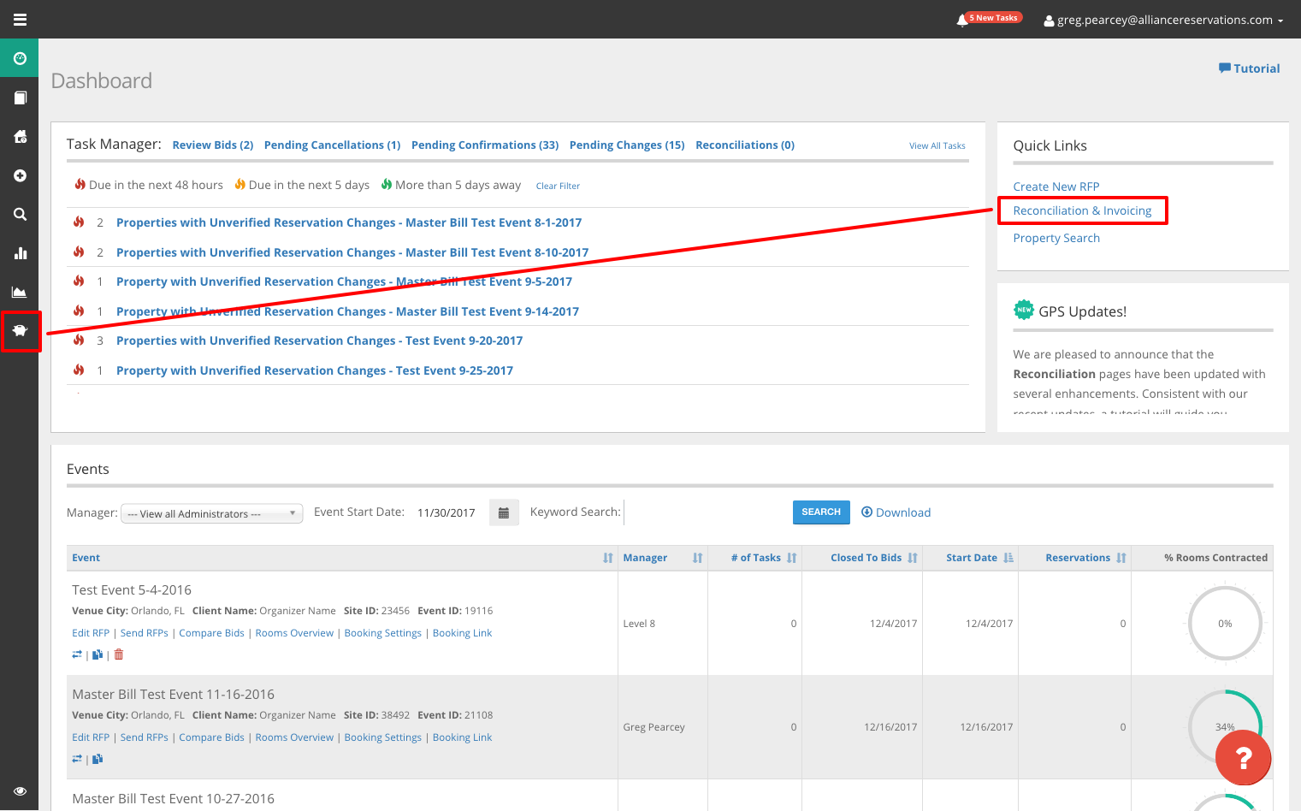Open the search magnifier sidebar icon

(20, 214)
